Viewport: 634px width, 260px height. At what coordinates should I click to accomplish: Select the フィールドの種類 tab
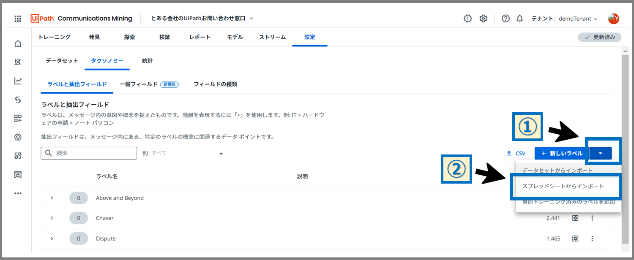click(216, 84)
